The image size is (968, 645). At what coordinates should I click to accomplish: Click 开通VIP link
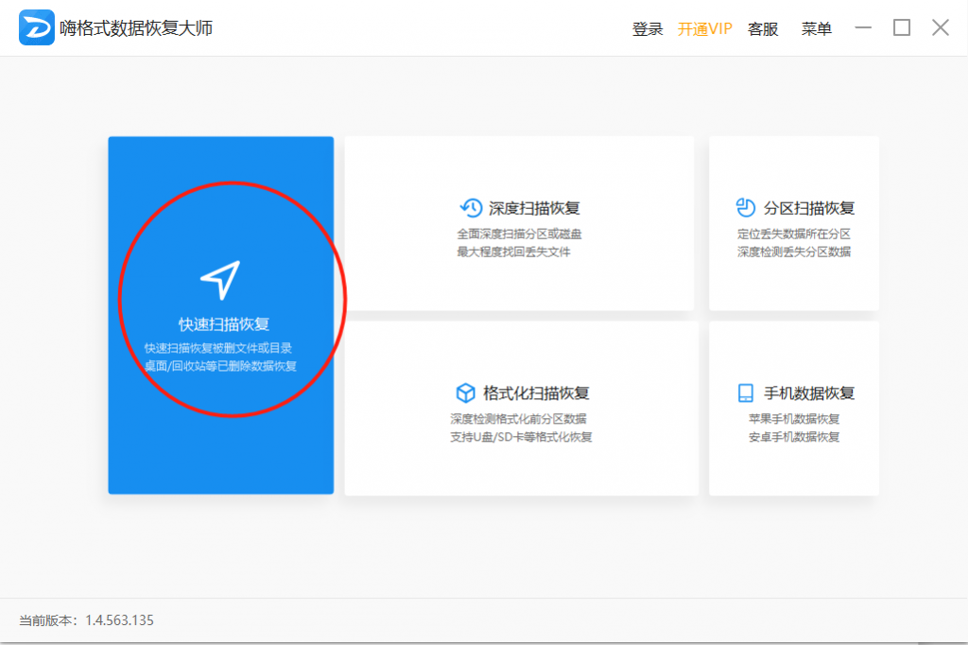point(704,29)
